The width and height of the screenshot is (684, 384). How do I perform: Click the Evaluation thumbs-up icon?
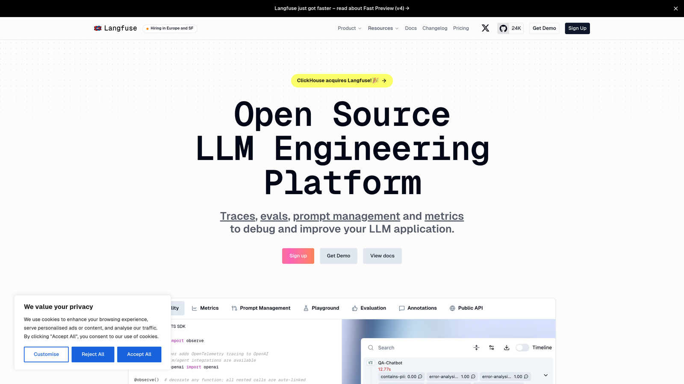pyautogui.click(x=355, y=308)
